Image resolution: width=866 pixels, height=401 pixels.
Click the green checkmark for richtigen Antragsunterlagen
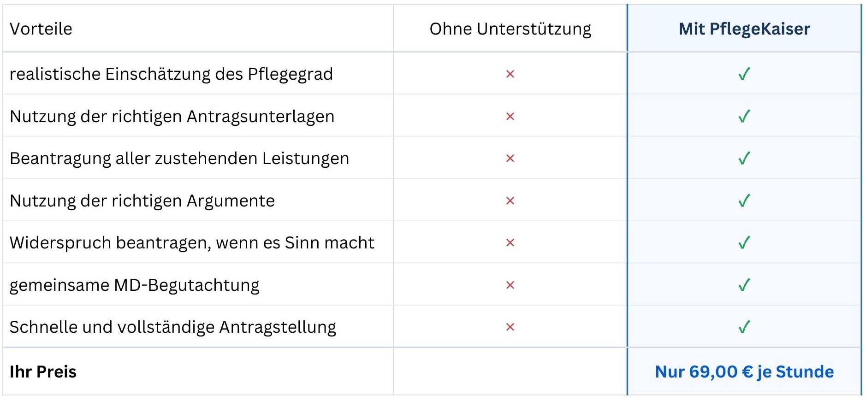tap(744, 116)
